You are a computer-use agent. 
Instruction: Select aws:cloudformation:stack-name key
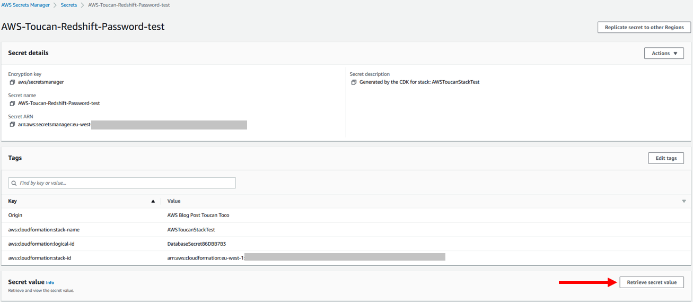point(44,230)
